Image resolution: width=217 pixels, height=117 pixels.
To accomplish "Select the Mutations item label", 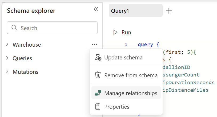I will point(25,72).
